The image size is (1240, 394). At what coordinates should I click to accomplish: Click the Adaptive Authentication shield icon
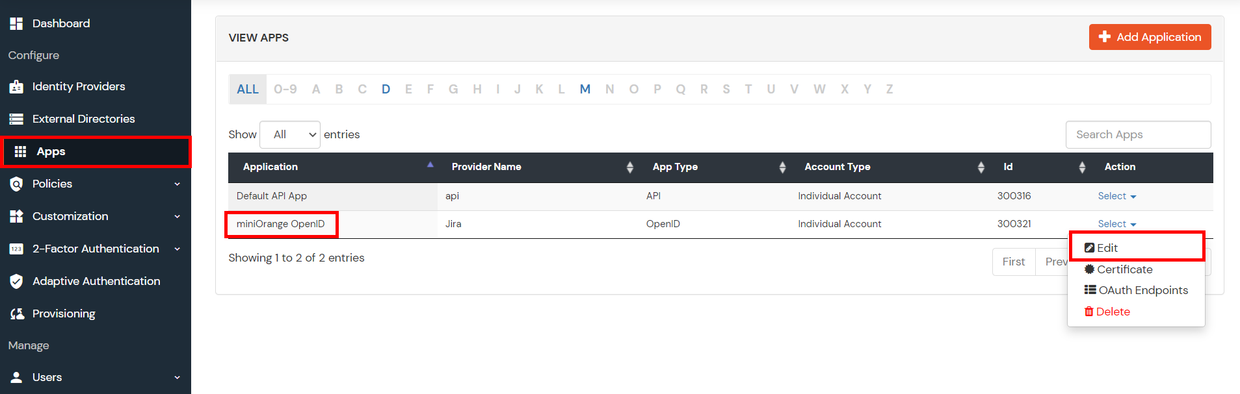click(16, 281)
